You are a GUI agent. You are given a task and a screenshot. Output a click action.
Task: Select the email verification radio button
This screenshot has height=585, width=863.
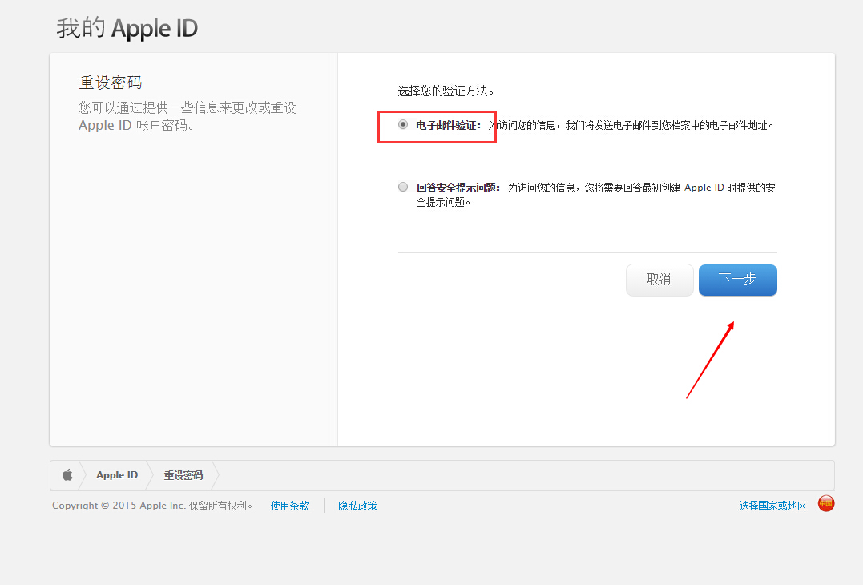tap(403, 124)
